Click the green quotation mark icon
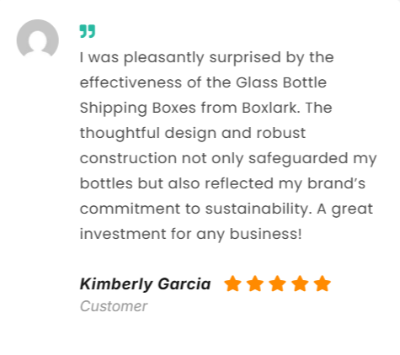The image size is (400, 355). coord(88,31)
